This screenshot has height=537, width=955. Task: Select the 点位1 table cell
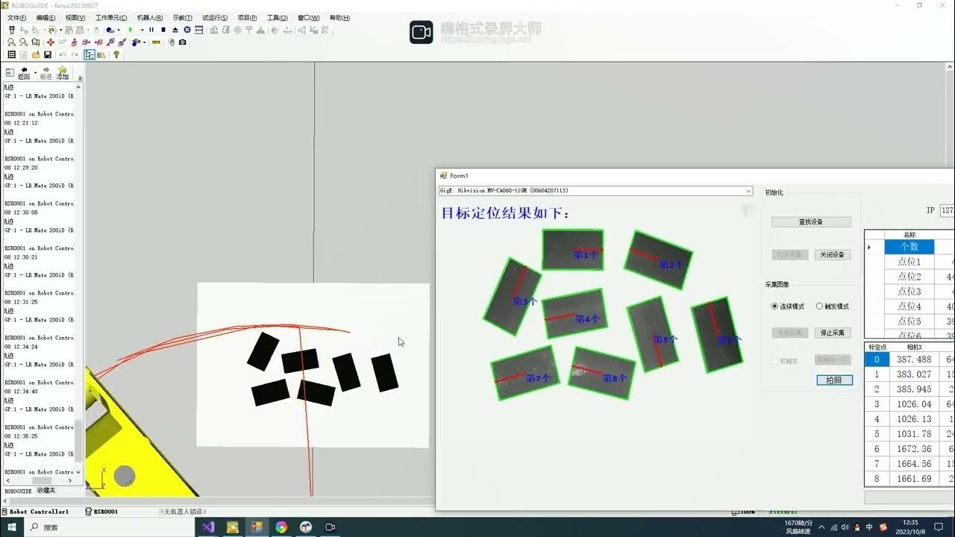[909, 262]
